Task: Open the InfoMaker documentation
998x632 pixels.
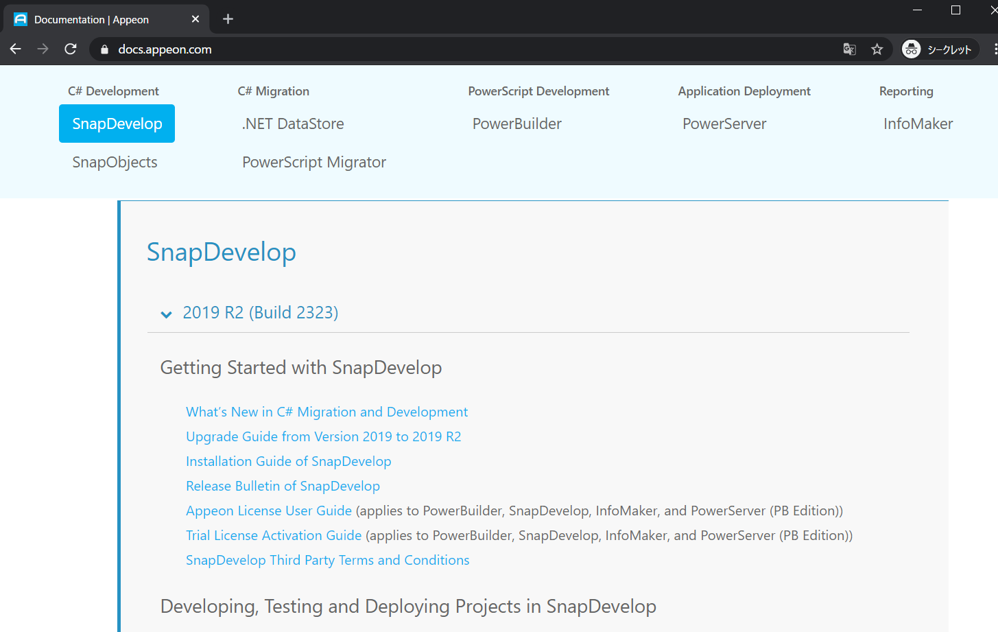Action: pos(918,124)
